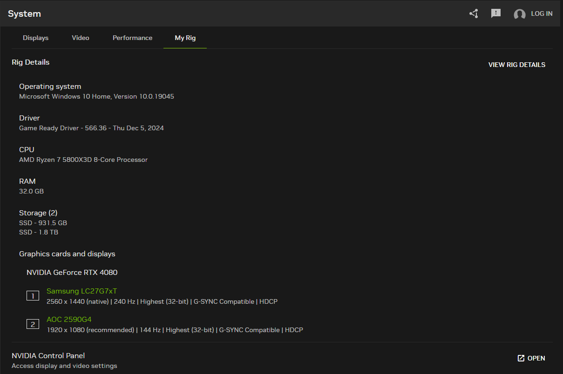Click the 2560 x 1440 (native) details line
This screenshot has width=563, height=374.
click(x=162, y=301)
